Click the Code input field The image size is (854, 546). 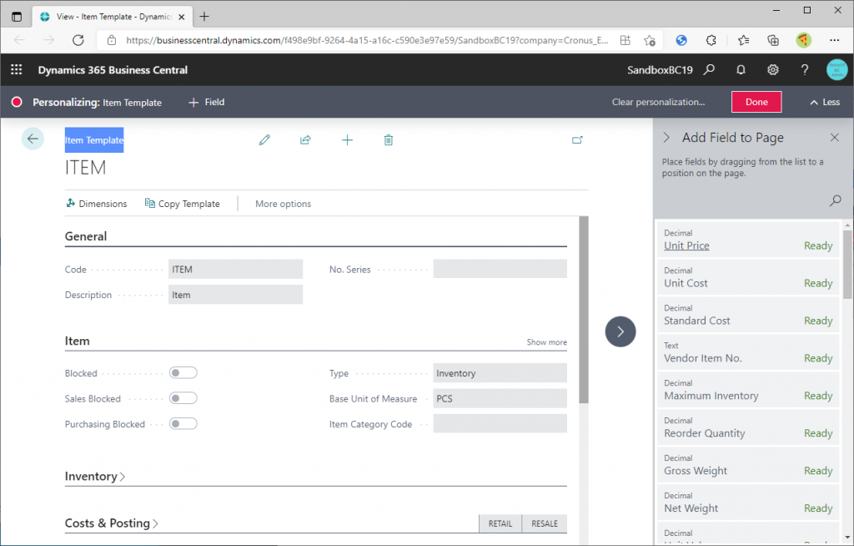point(235,269)
